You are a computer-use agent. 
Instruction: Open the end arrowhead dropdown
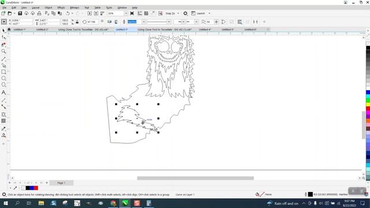click(196, 22)
